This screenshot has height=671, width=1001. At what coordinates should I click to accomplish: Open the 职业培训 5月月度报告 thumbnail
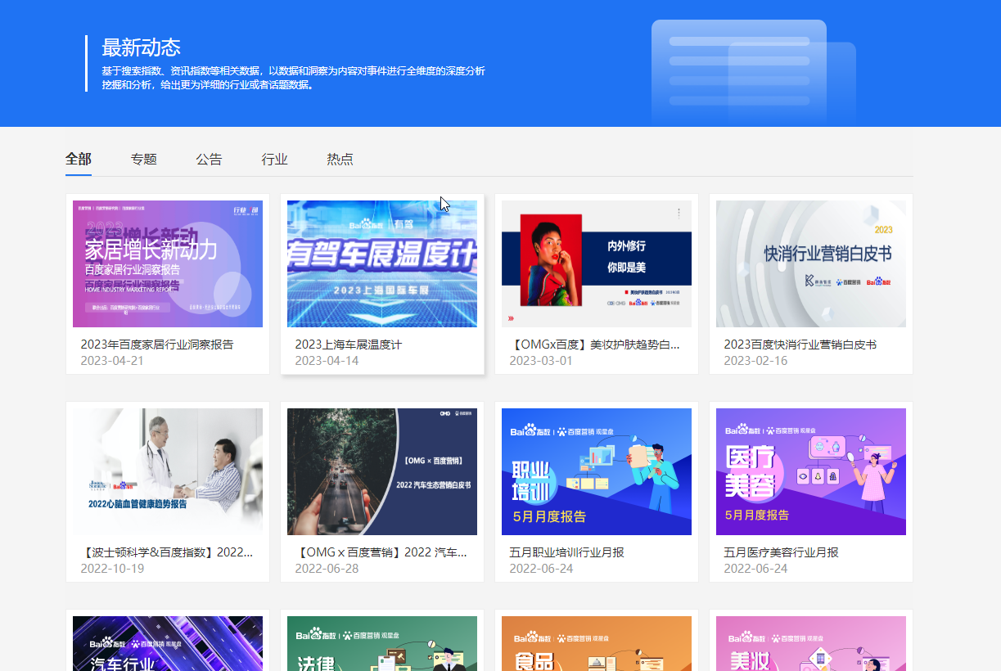[597, 471]
